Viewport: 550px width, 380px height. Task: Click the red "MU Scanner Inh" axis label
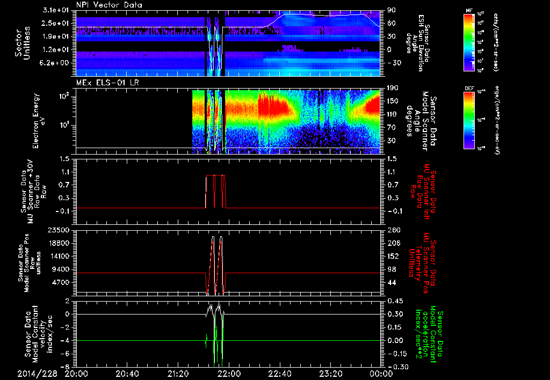tap(424, 192)
